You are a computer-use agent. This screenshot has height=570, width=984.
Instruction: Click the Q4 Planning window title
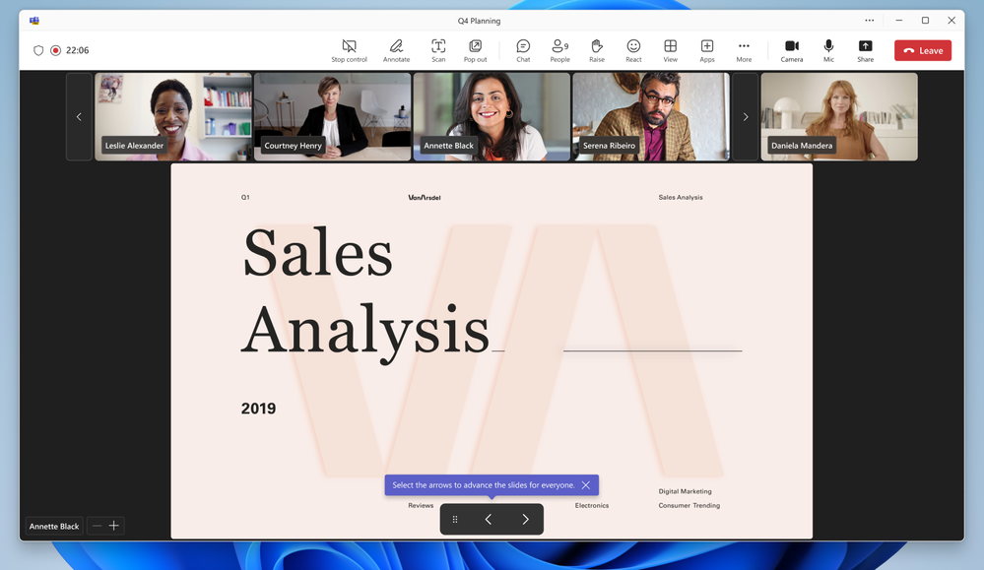(479, 21)
